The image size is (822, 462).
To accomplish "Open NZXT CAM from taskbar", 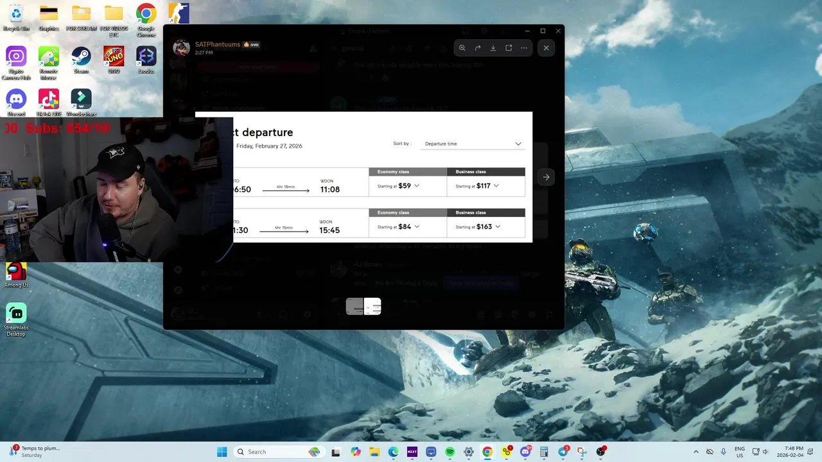I will click(412, 452).
